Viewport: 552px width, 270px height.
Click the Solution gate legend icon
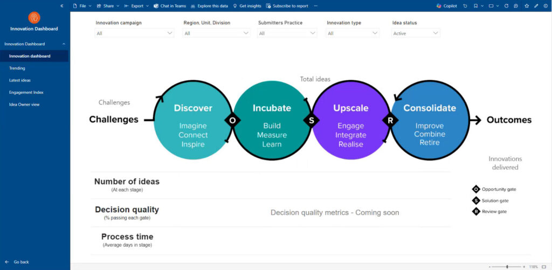pyautogui.click(x=476, y=200)
